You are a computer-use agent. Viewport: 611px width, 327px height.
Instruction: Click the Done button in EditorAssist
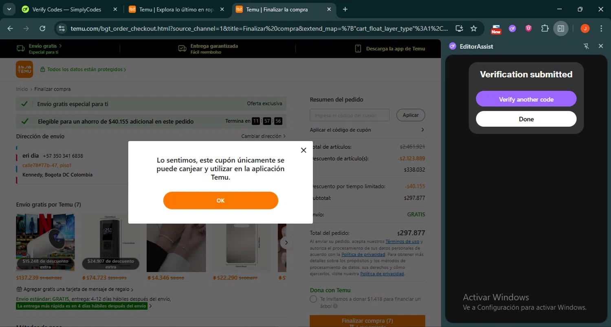[x=526, y=119]
